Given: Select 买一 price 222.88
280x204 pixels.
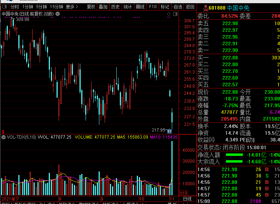Looking at the screenshot, I should coord(230,58).
